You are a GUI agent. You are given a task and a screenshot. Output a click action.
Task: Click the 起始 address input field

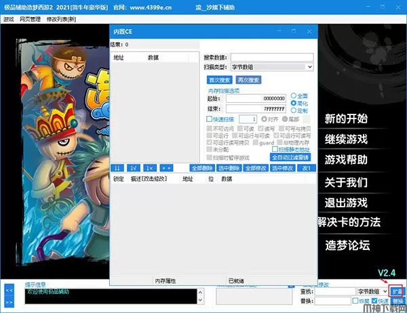pos(256,98)
